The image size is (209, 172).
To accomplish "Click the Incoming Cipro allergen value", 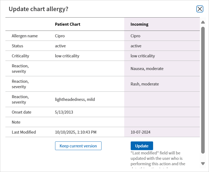I will 135,36.
